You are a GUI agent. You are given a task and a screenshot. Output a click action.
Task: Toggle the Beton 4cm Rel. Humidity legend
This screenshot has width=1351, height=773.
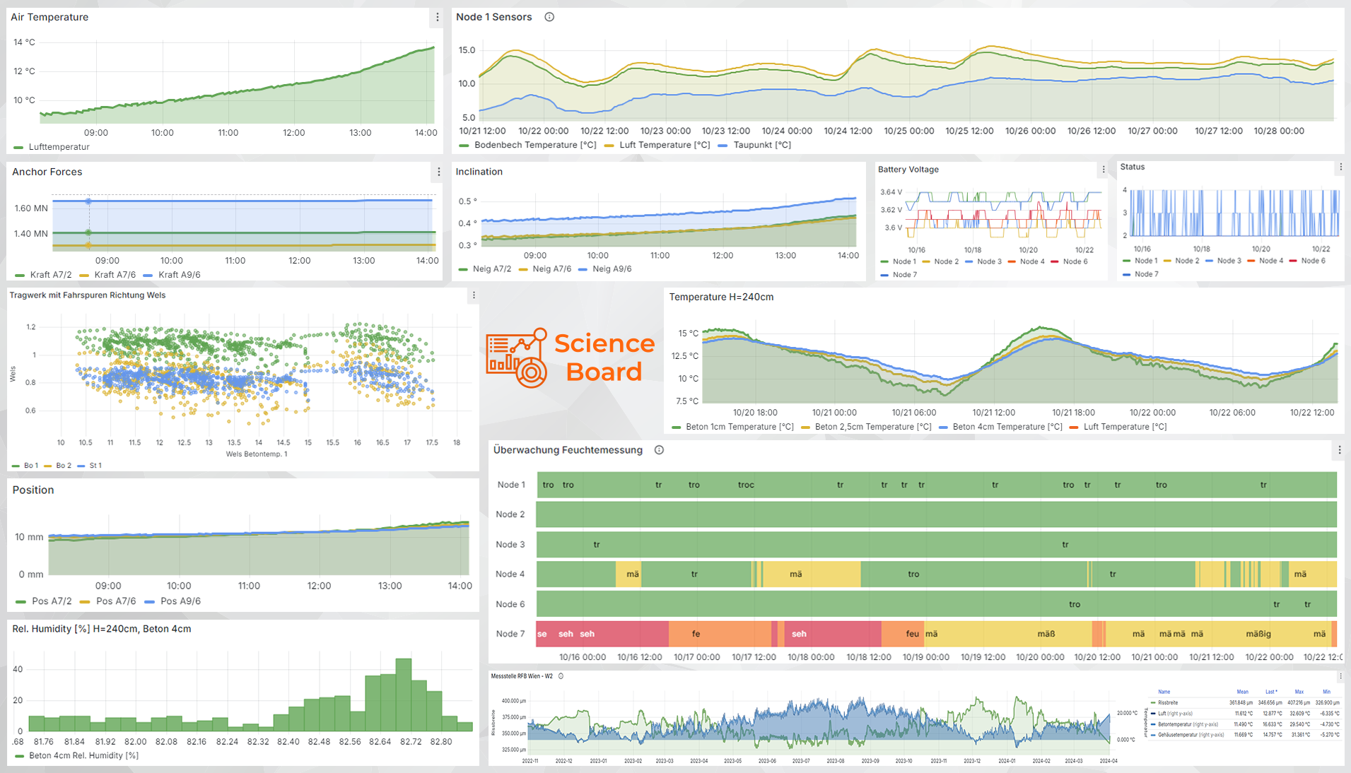tap(76, 755)
